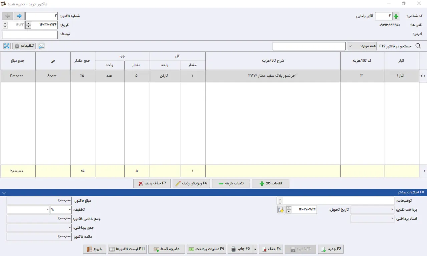Image resolution: width=427 pixels, height=256 pixels.
Task: Click the شرح کالا/هزینه column header
Action: (273, 61)
